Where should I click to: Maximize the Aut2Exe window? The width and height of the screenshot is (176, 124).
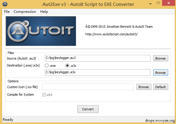coord(158,3)
